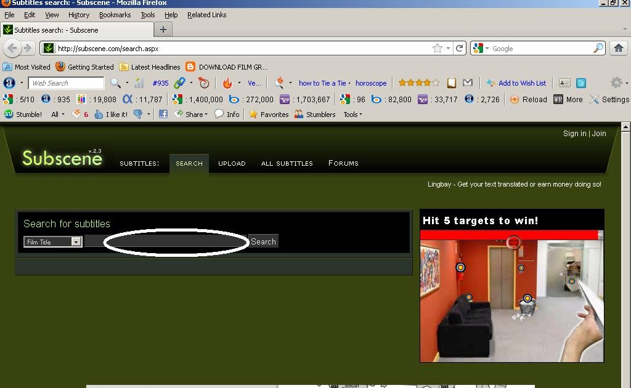Click the flame Hot Pages icon
This screenshot has height=388, width=631.
[227, 83]
